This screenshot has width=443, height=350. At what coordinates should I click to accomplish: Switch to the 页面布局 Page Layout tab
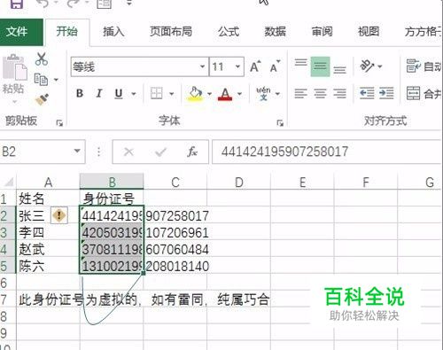tap(171, 32)
